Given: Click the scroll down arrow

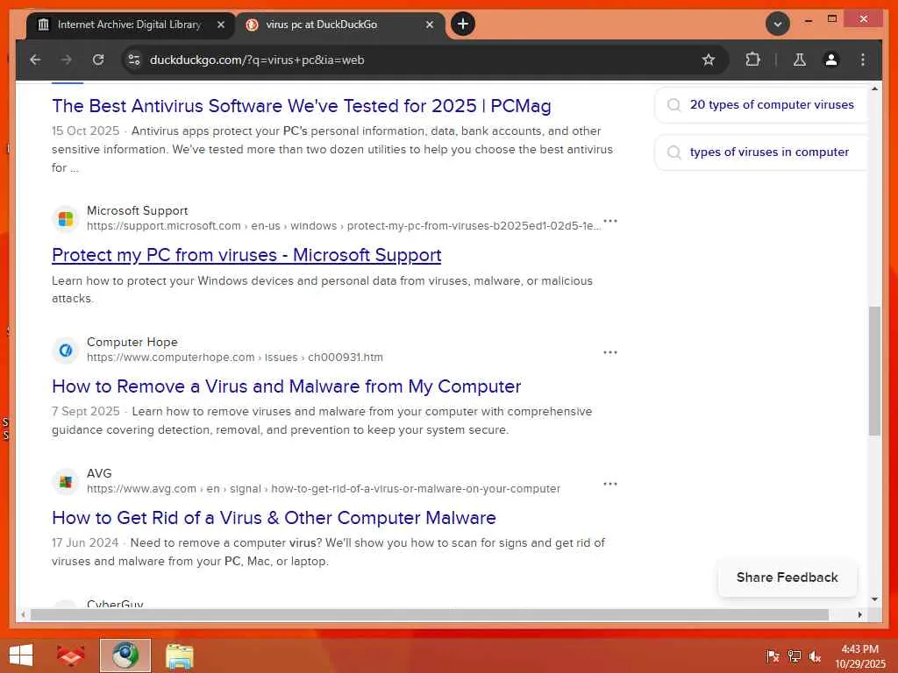Looking at the screenshot, I should tap(874, 599).
